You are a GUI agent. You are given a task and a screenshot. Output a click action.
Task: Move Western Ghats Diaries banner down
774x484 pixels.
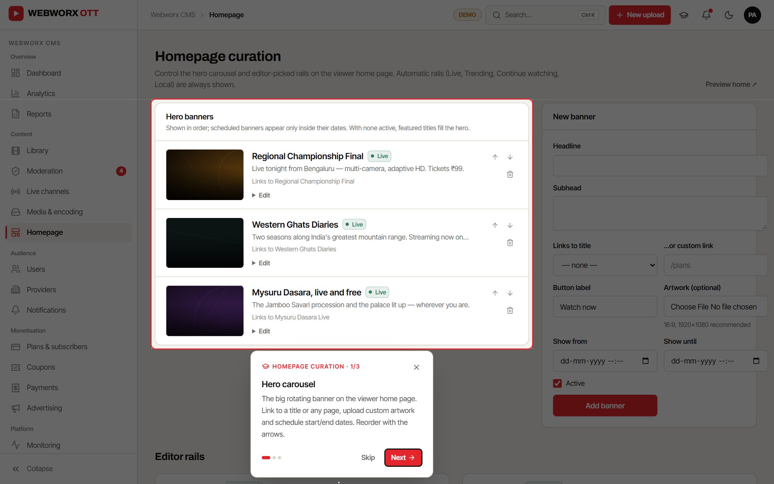click(510, 225)
